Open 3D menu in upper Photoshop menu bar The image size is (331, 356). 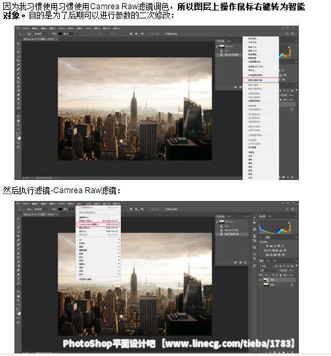[88, 28]
